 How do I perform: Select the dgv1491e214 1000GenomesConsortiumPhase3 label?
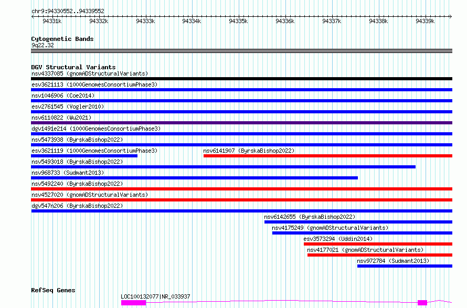tap(96, 129)
